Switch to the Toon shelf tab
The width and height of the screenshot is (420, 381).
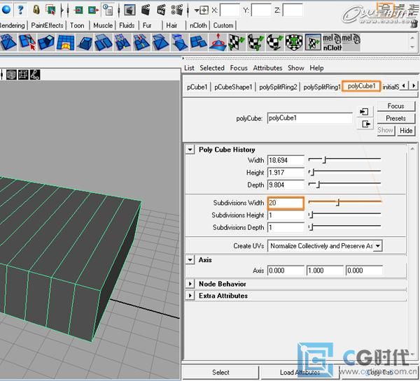coord(77,25)
